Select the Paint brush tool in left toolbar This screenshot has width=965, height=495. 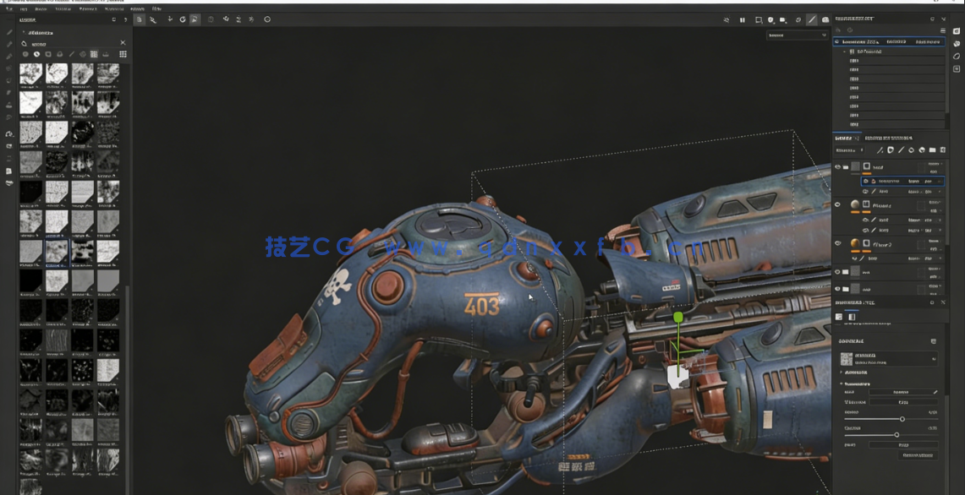(x=9, y=32)
